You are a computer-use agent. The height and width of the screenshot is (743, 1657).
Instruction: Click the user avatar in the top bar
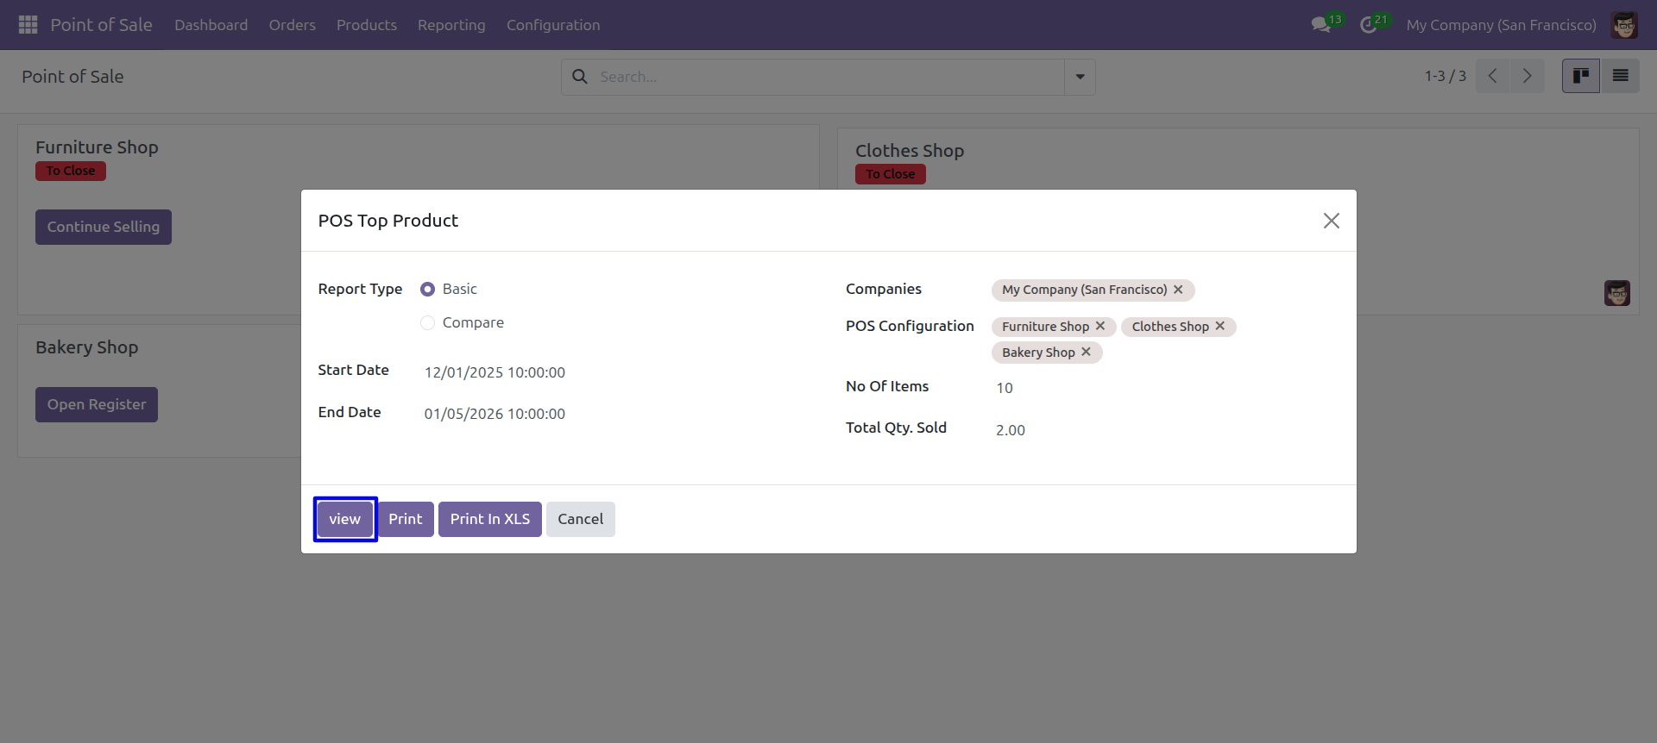click(1624, 25)
